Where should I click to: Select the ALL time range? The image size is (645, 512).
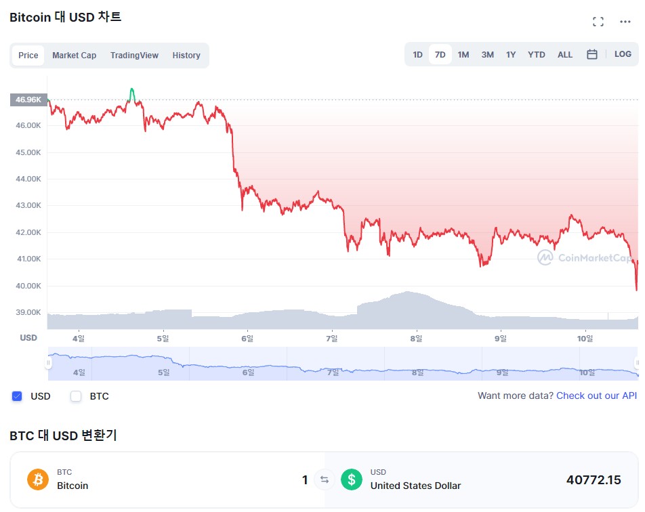(x=564, y=55)
